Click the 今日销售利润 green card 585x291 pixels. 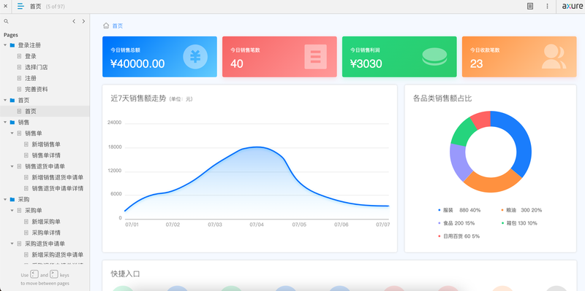(x=399, y=57)
